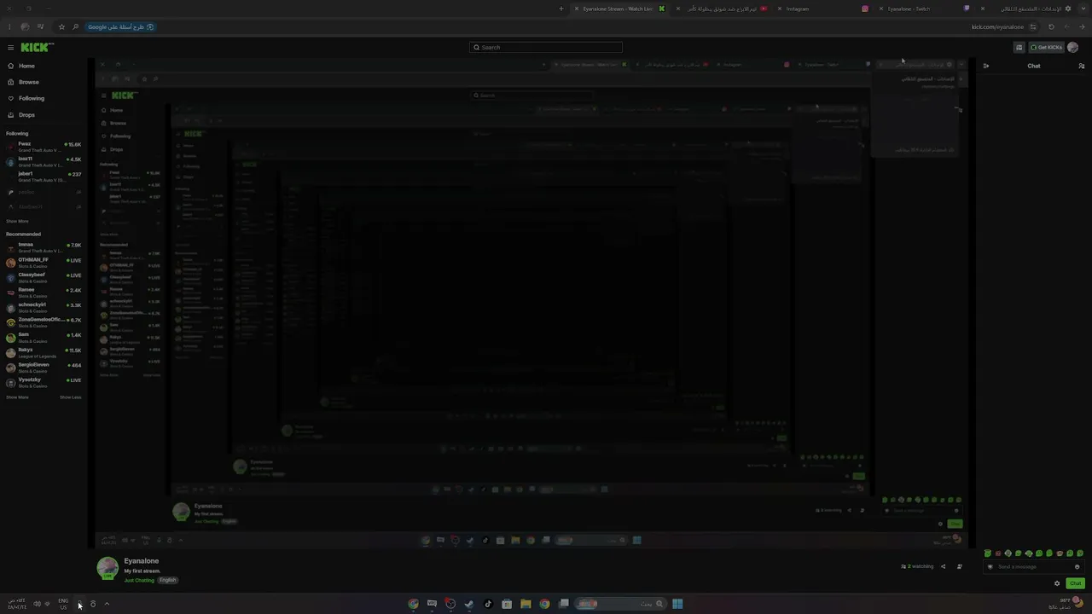Screen dimensions: 1092x614
Task: Switch to the Eyanalone - Twitch tab
Action: click(x=923, y=9)
